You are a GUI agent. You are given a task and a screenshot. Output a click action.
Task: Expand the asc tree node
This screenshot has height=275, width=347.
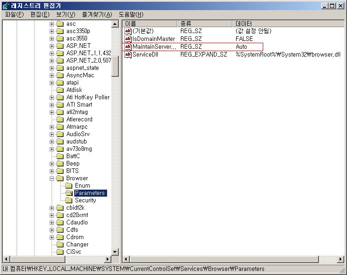(x=52, y=24)
